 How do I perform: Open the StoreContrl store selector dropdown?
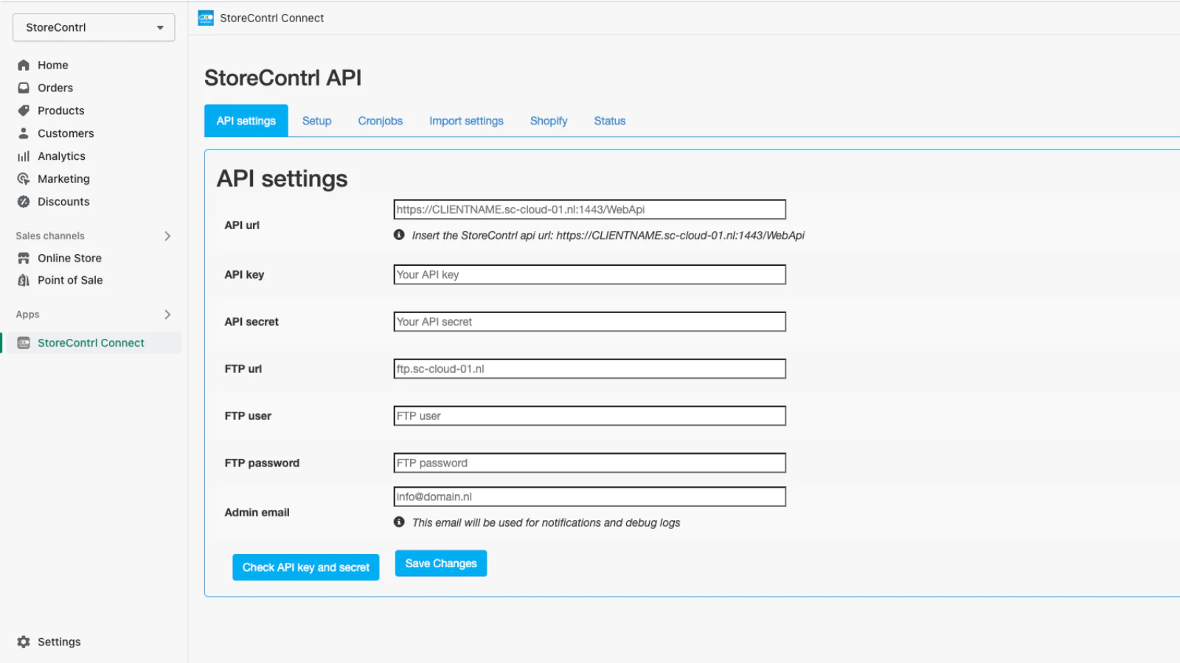click(94, 27)
